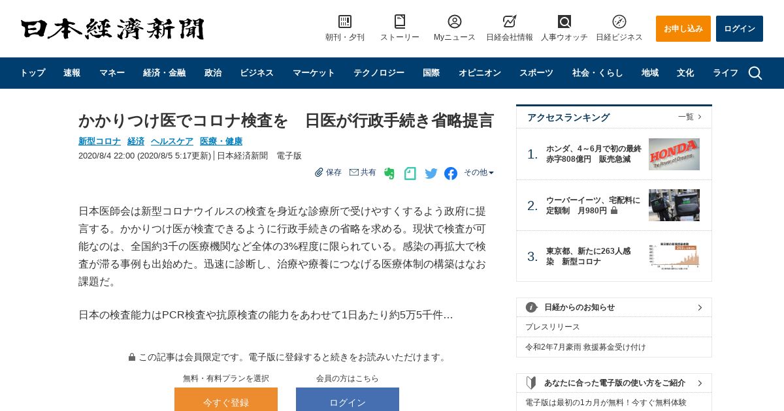Open the ウーバーイーツ 定額制 ranking article
Image resolution: width=784 pixels, height=411 pixels.
click(x=593, y=205)
